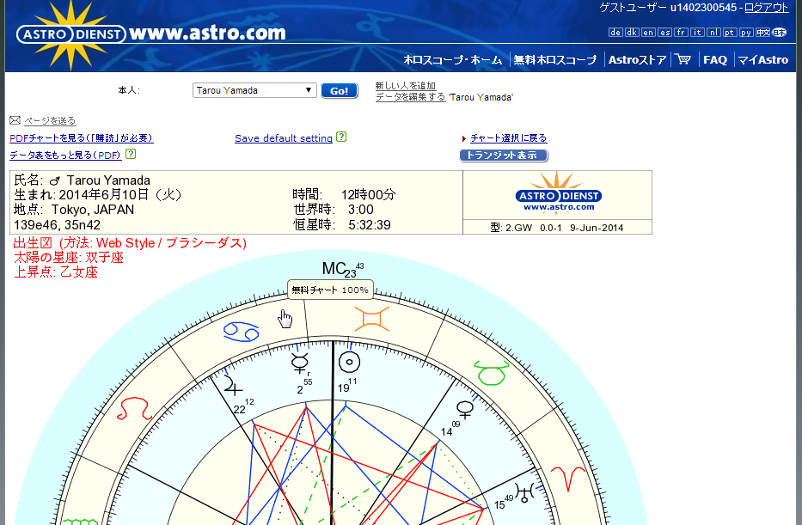Click the green Taurus glyph on the chart
Image resolution: width=802 pixels, height=525 pixels.
point(489,374)
